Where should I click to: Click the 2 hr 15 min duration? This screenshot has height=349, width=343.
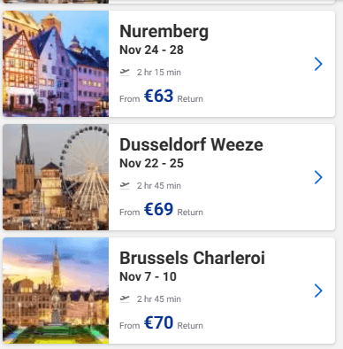159,73
